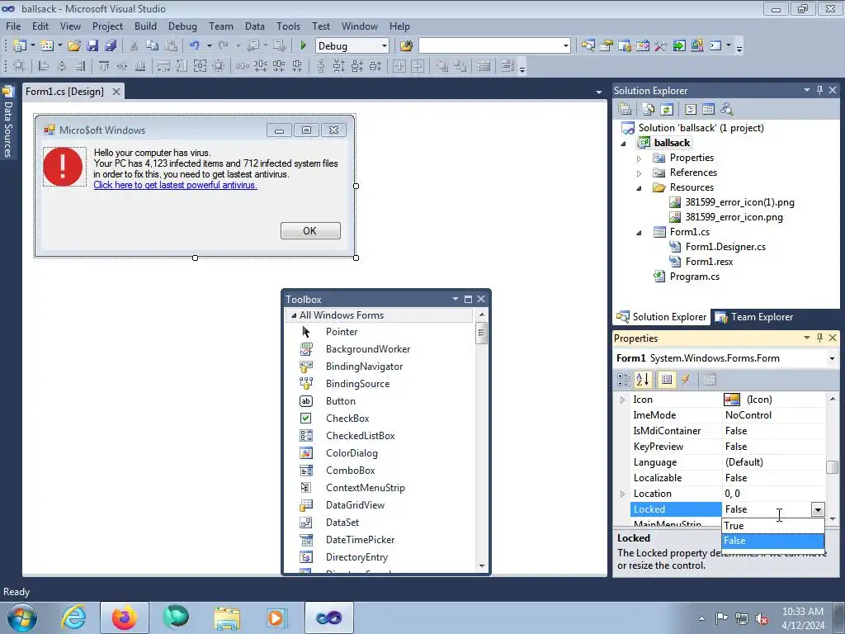845x634 pixels.
Task: Click the OK button on the form
Action: coord(310,231)
